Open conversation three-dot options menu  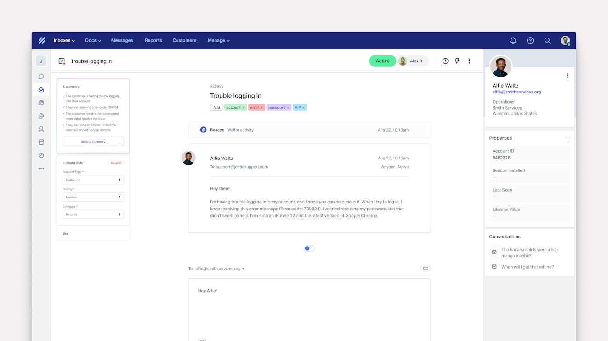pyautogui.click(x=469, y=61)
